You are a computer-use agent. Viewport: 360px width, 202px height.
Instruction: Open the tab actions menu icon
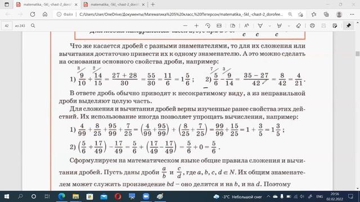click(x=7, y=4)
